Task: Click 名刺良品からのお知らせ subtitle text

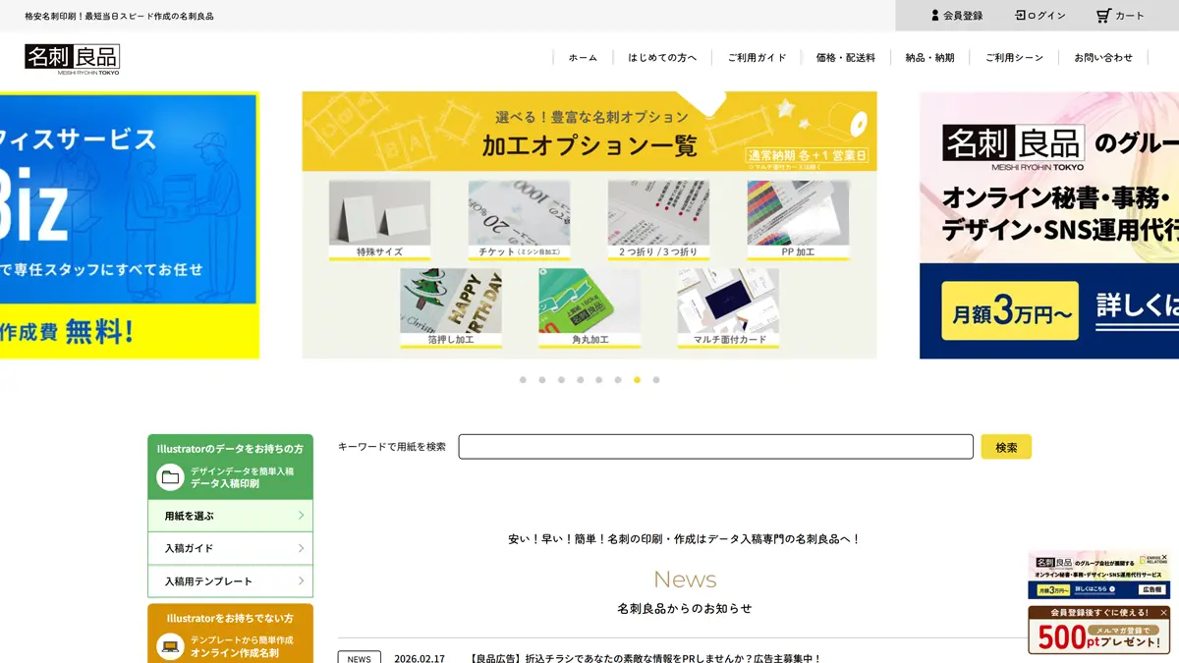Action: click(x=685, y=609)
